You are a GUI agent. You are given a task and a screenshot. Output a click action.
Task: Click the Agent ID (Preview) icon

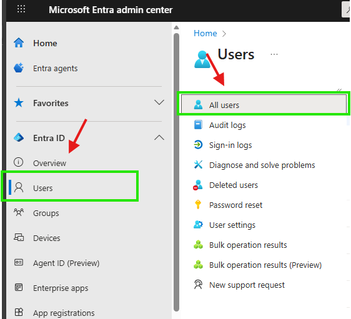pos(19,262)
